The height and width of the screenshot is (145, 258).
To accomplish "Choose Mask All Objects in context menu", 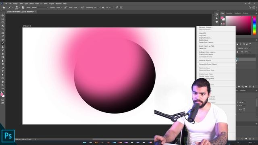I will 205,60.
